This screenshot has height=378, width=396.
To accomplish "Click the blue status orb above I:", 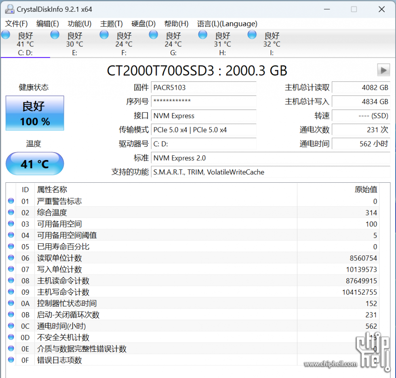I will click(252, 35).
